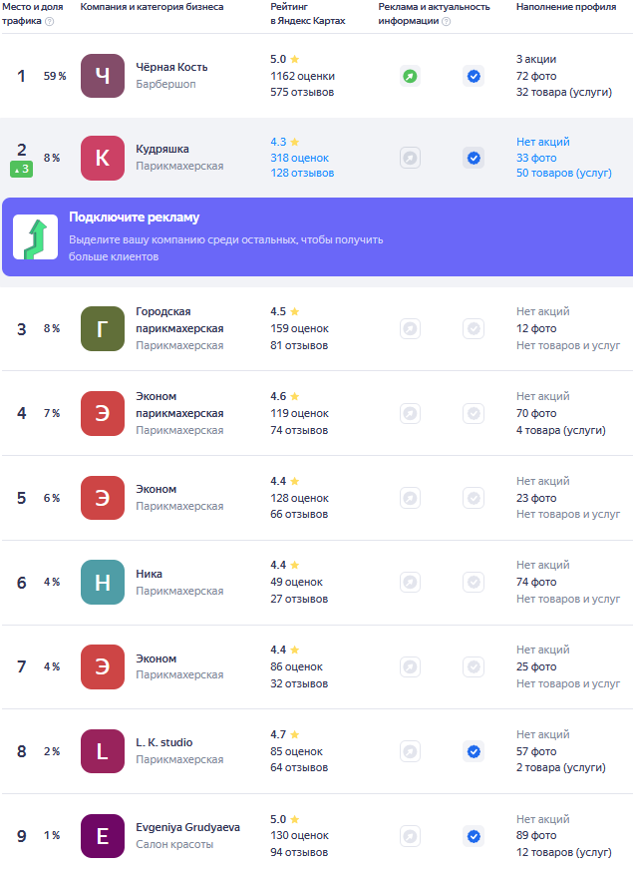633x873 pixels.
Task: Click the grey verification icon in Ника row
Action: coord(474,583)
